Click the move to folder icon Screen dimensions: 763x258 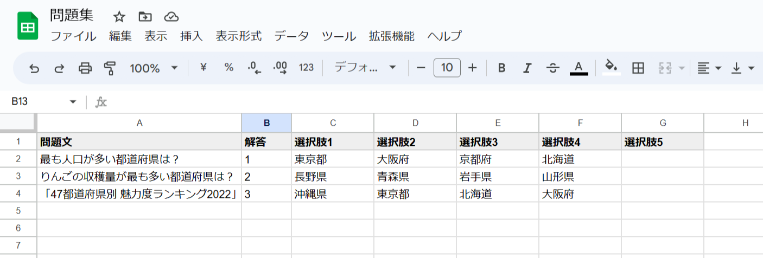coord(145,16)
